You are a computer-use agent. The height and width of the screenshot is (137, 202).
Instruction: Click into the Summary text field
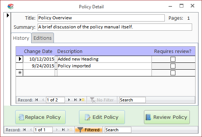(x=115, y=27)
